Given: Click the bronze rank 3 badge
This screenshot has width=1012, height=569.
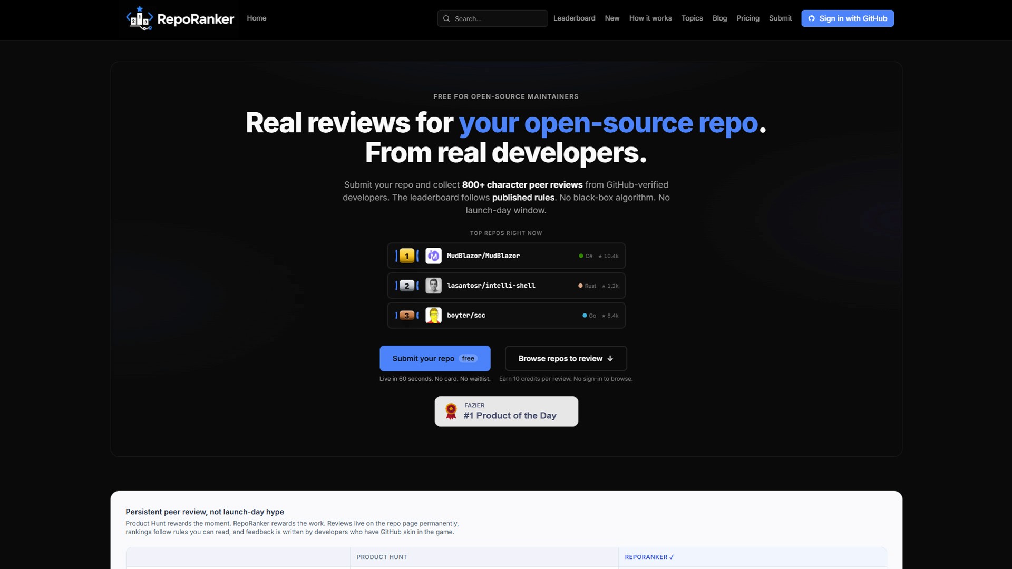Looking at the screenshot, I should [406, 316].
